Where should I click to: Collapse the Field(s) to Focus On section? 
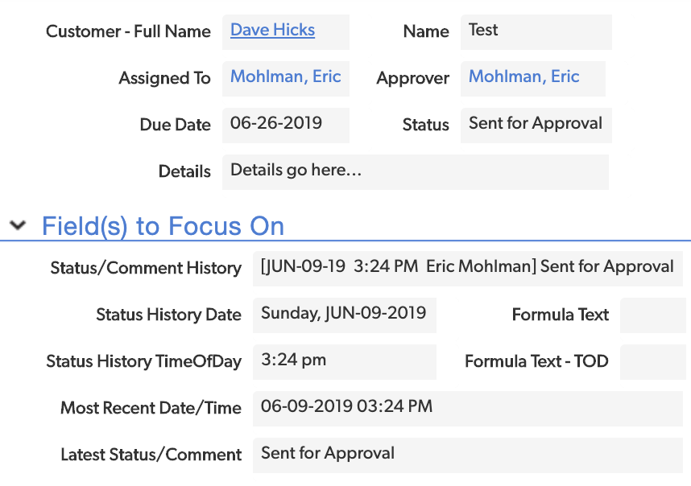click(18, 225)
